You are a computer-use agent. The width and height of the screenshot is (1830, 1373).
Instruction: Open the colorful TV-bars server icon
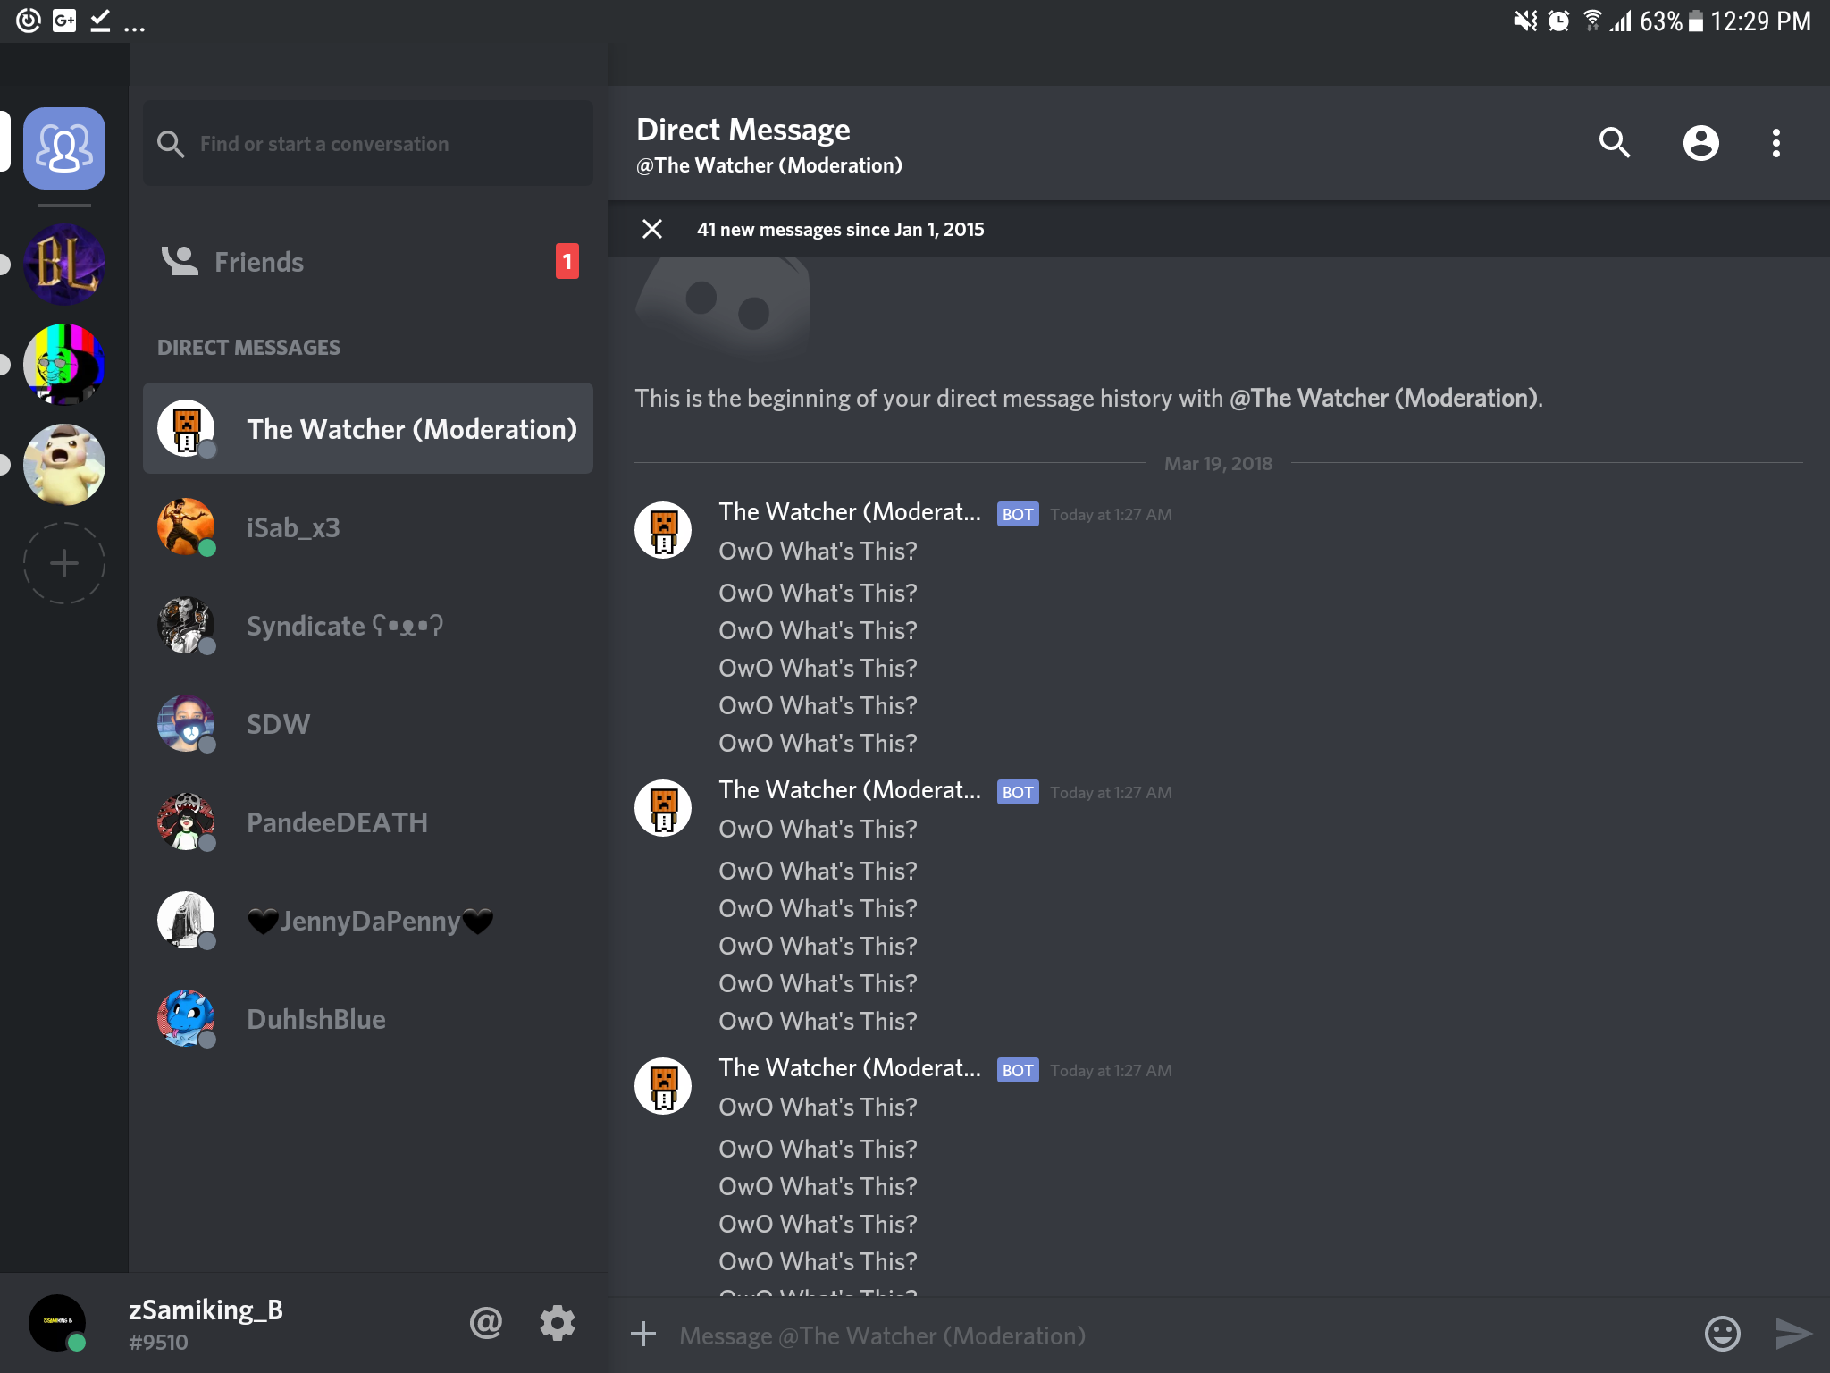point(64,365)
